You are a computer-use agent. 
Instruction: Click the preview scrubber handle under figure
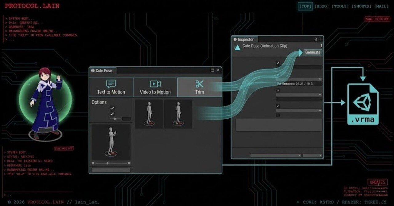click(x=107, y=163)
